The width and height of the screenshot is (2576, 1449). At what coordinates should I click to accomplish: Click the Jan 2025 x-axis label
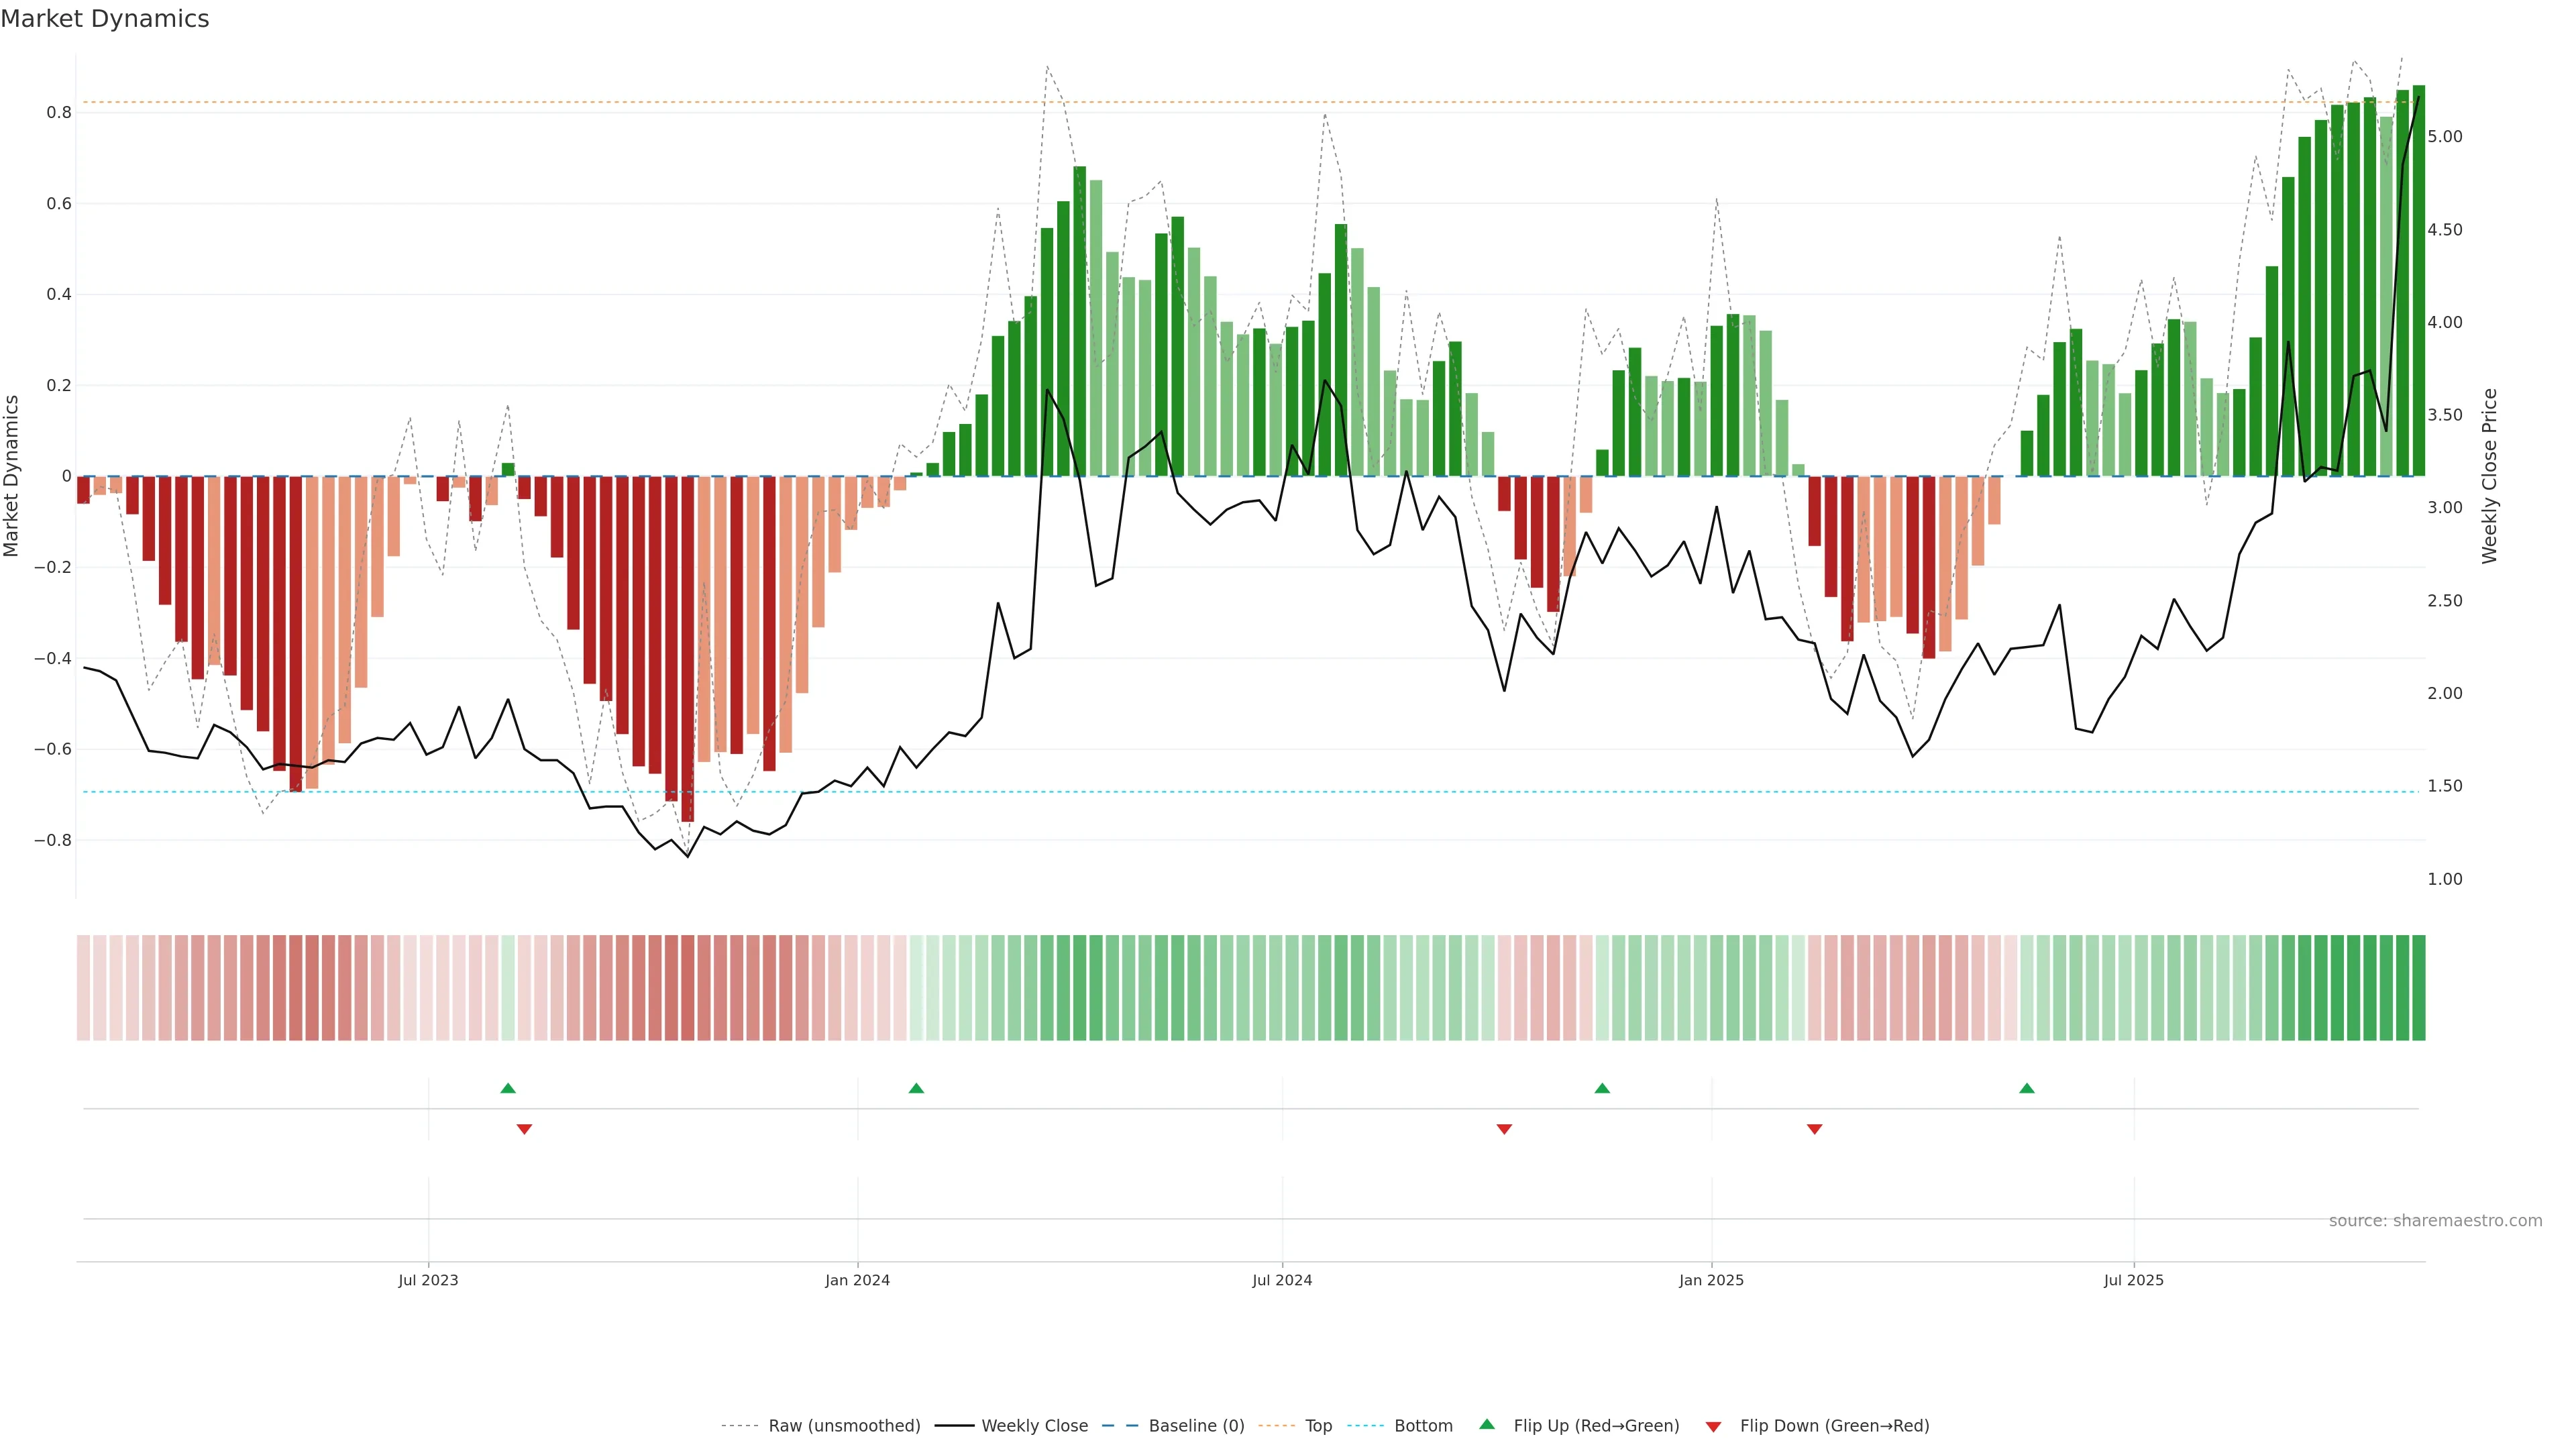click(1711, 1280)
